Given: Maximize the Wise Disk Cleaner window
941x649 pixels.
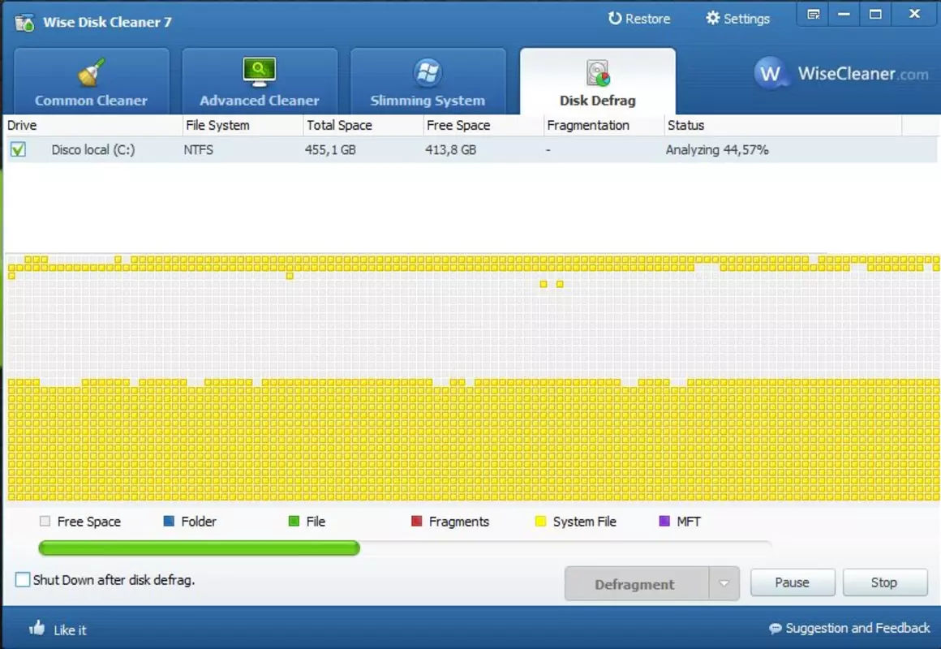Looking at the screenshot, I should (875, 15).
